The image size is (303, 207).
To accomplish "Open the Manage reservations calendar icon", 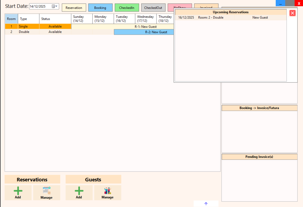I will click(x=46, y=191).
